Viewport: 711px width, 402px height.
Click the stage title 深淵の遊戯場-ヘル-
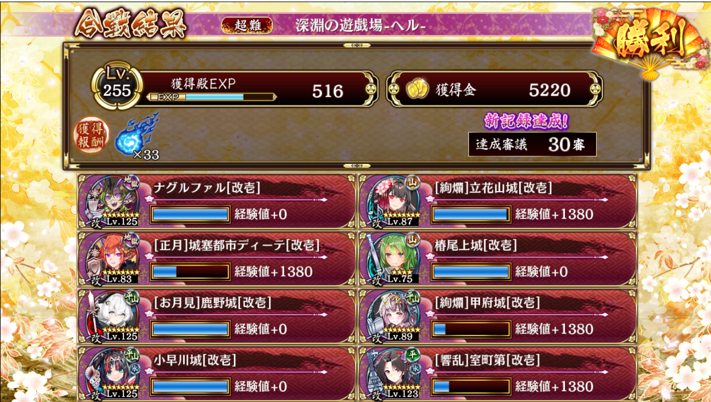tap(360, 26)
